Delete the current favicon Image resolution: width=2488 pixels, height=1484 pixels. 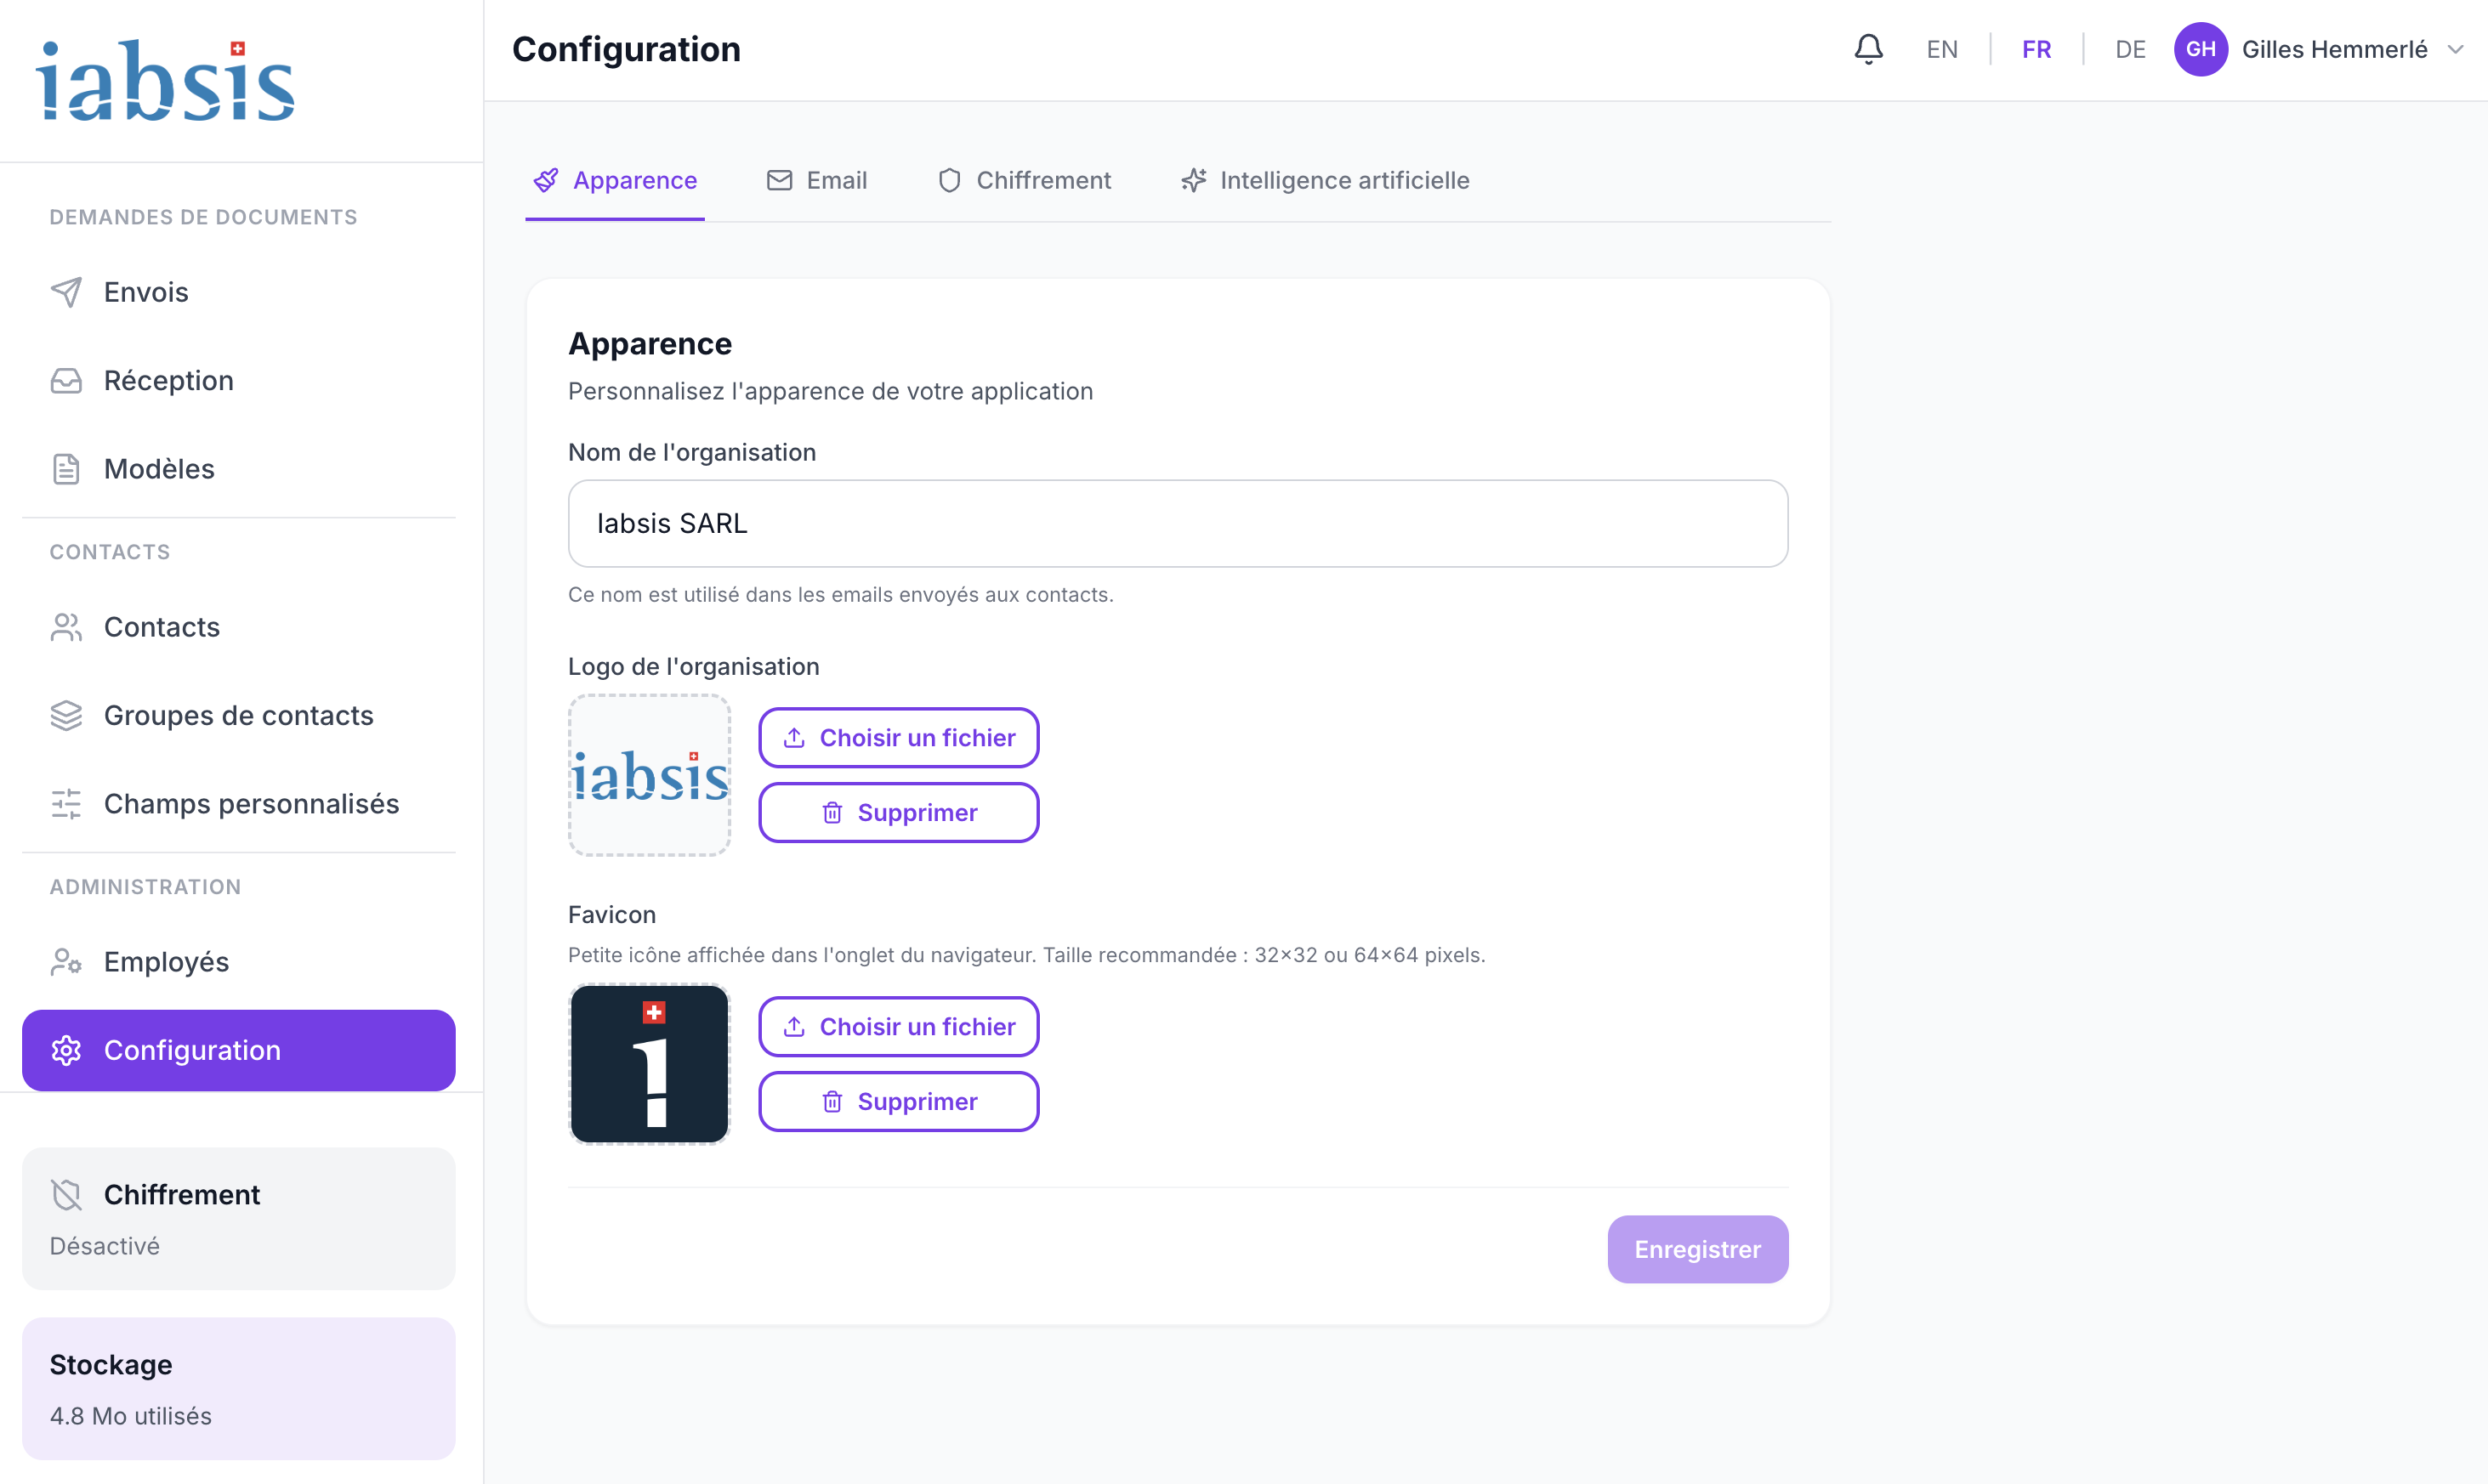click(x=897, y=1101)
